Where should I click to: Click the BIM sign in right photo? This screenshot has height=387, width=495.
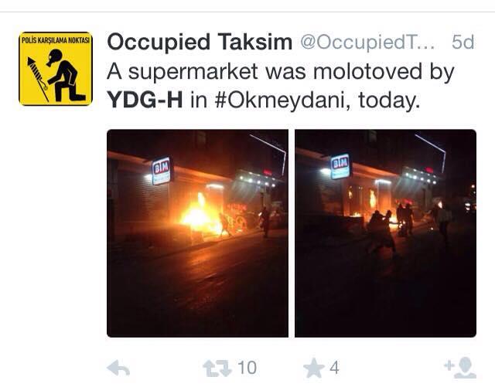pos(340,166)
